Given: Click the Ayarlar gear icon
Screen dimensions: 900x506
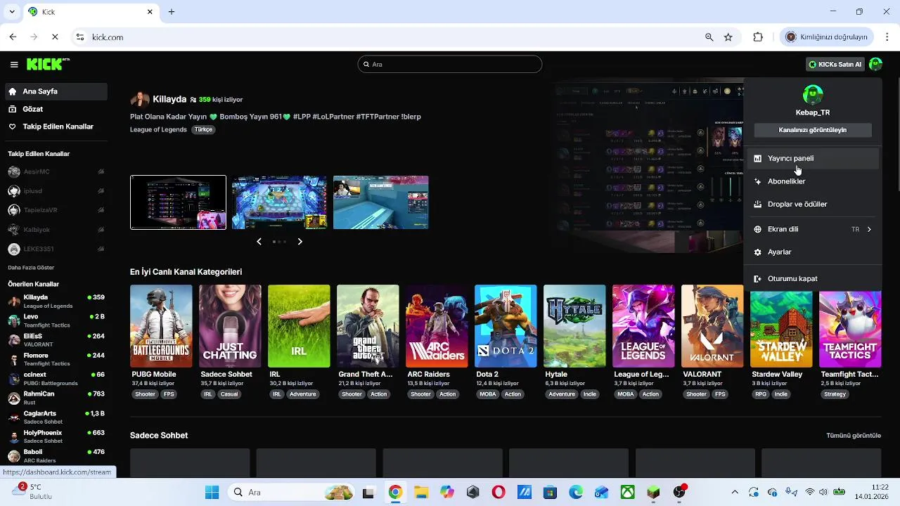Looking at the screenshot, I should click(x=757, y=252).
